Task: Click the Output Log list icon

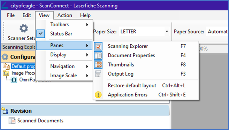Action: pyautogui.click(x=98, y=74)
